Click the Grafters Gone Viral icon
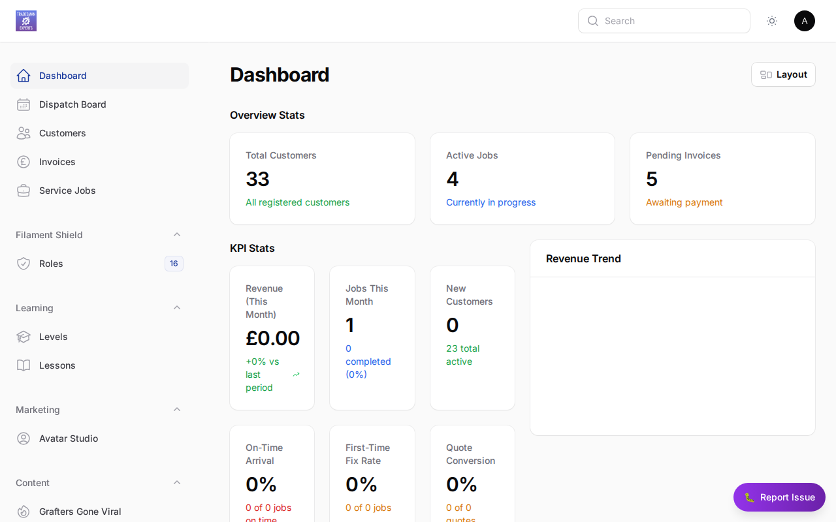836x522 pixels. click(x=24, y=512)
